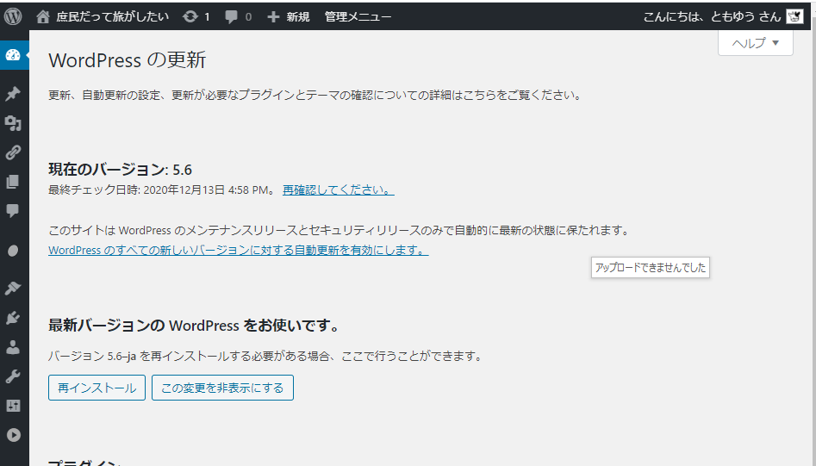The image size is (816, 466).
Task: Open the 新規 new content menu
Action: click(289, 16)
